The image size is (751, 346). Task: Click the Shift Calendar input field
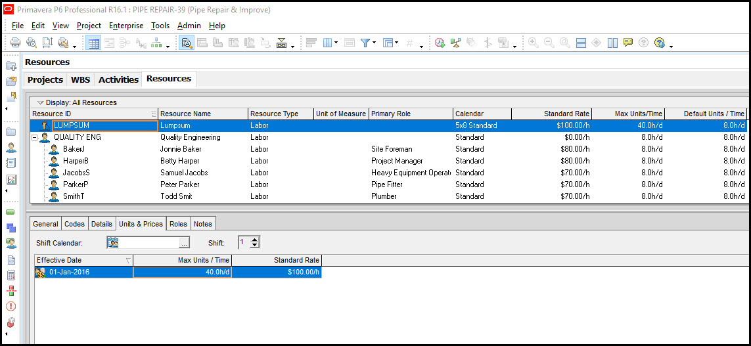tap(148, 243)
